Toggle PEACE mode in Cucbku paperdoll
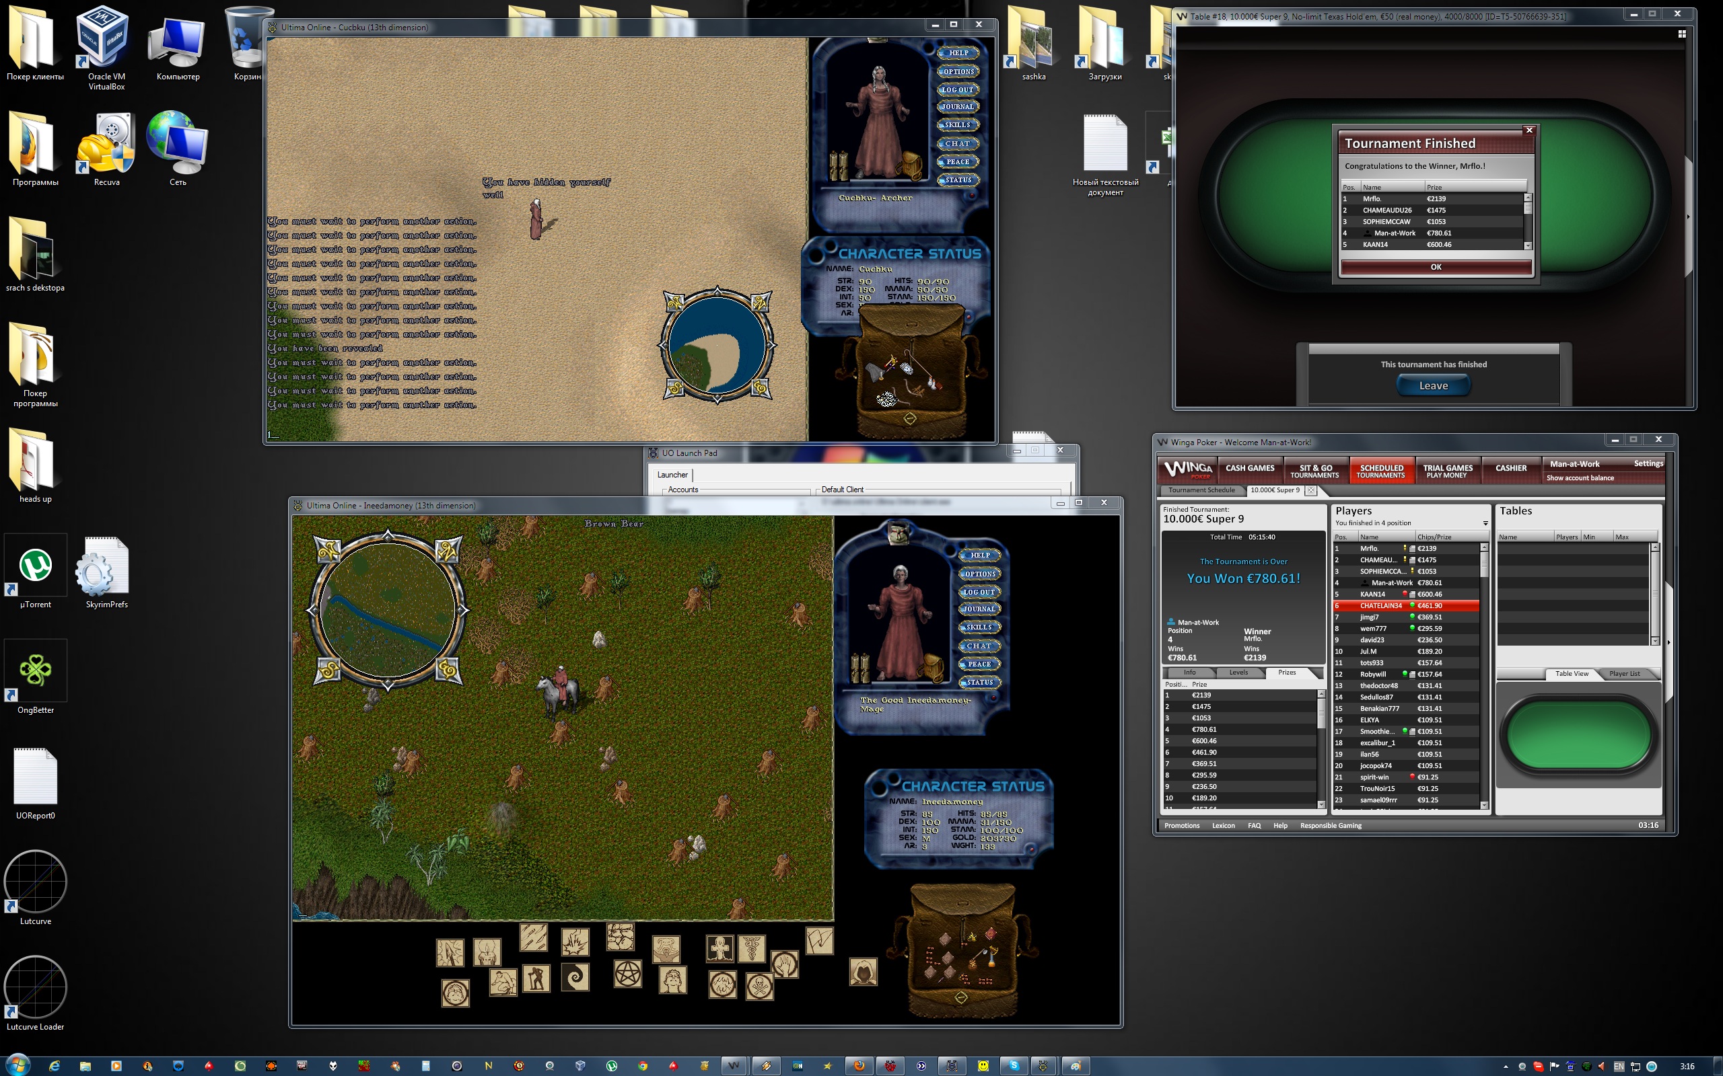The height and width of the screenshot is (1076, 1723). (958, 161)
